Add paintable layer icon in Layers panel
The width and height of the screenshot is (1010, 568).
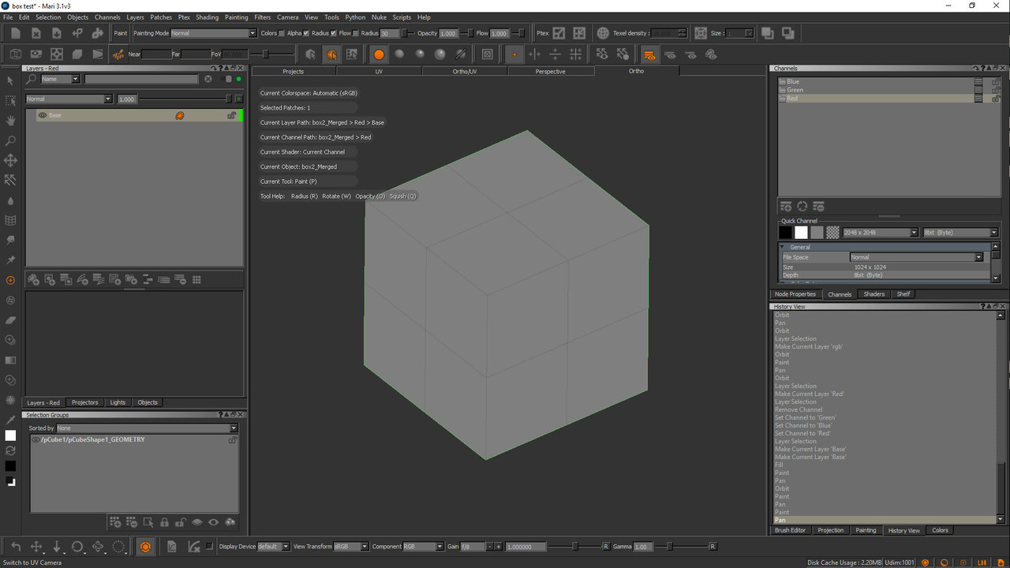pos(33,280)
